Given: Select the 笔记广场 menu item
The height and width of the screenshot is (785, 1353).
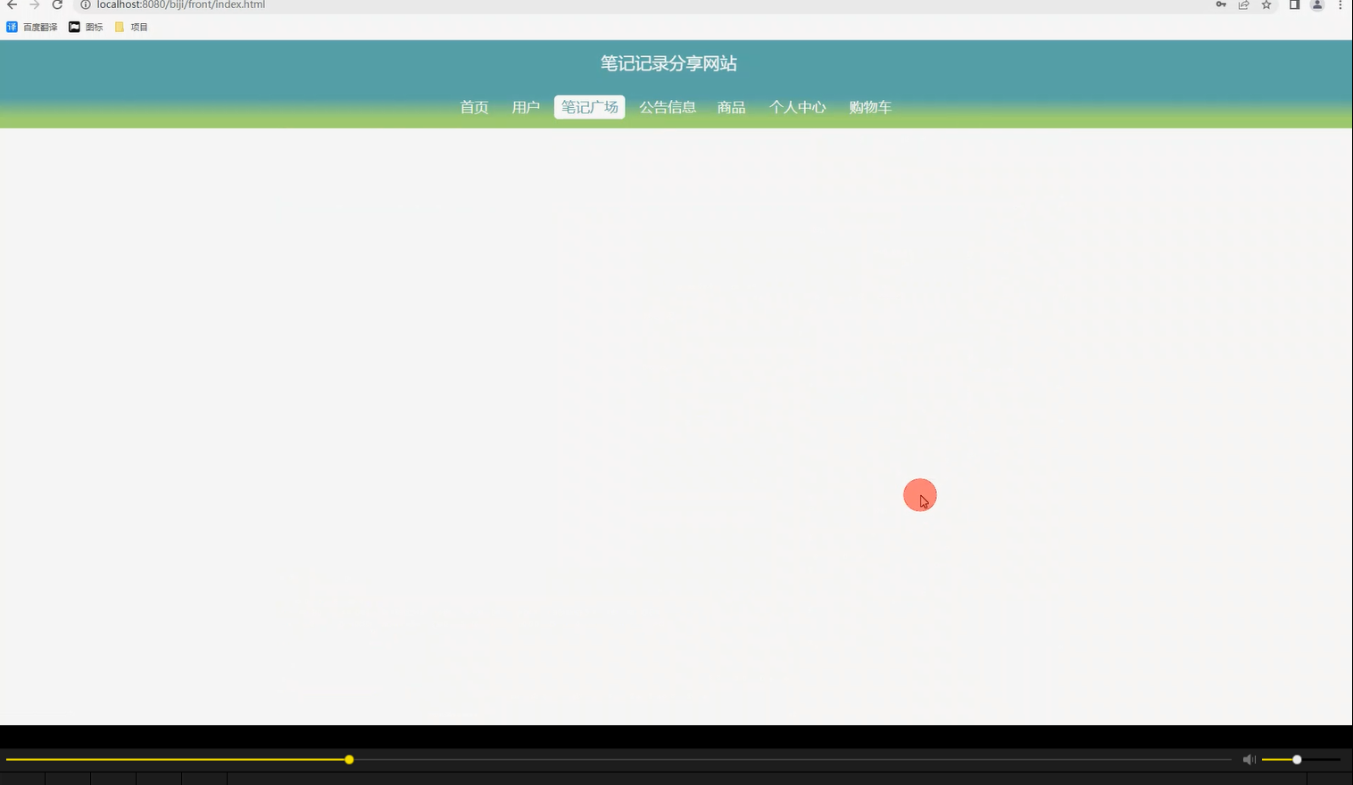Looking at the screenshot, I should [589, 107].
